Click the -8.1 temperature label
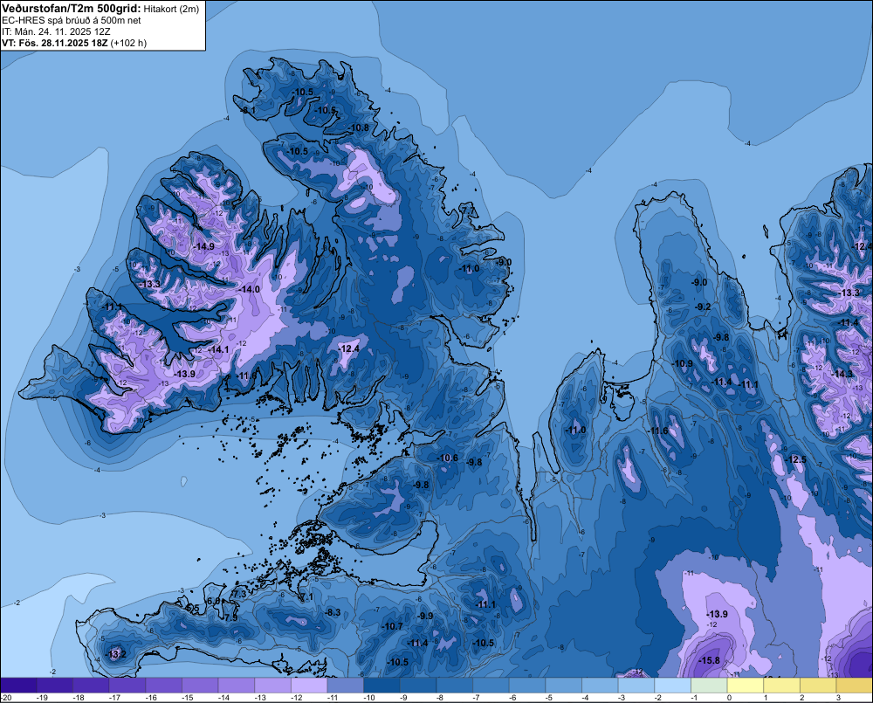Viewport: 873px width, 703px height. pos(248,111)
